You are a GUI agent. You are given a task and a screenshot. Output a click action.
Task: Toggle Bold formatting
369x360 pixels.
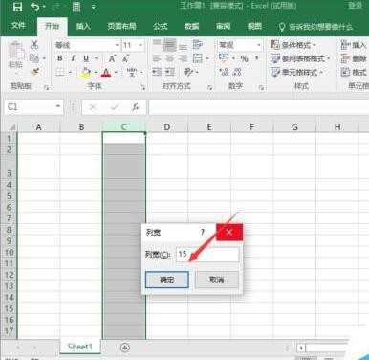pyautogui.click(x=60, y=58)
